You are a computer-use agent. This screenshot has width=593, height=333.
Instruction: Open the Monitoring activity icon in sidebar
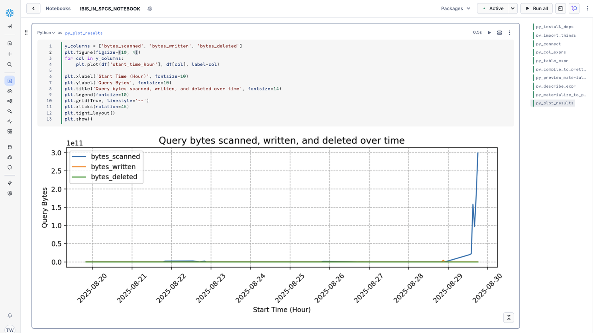point(10,121)
